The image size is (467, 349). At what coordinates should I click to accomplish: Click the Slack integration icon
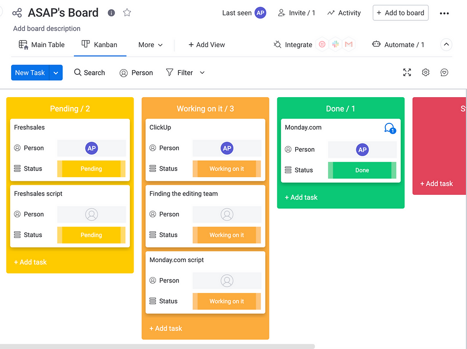click(x=335, y=44)
